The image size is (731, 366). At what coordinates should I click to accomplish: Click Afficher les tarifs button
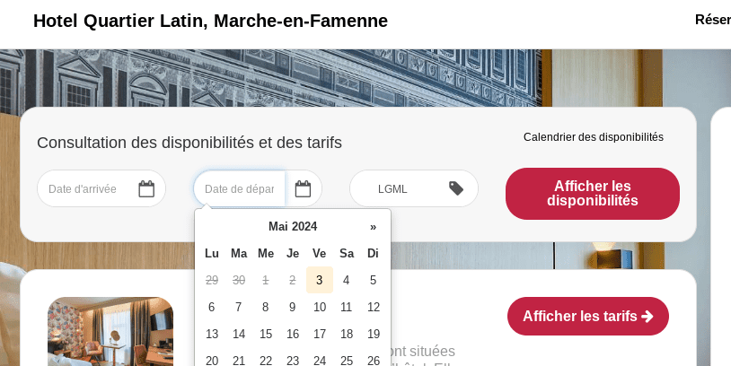[587, 316]
